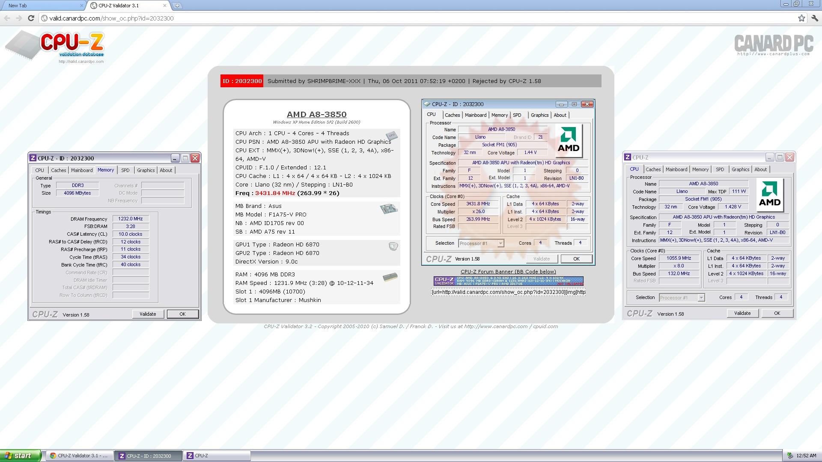The width and height of the screenshot is (822, 462).
Task: Close the CPU-Z Validator 3.1 tab
Action: (x=165, y=6)
